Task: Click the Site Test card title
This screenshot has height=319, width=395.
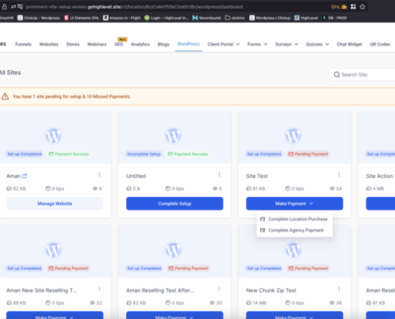Action: 257,176
